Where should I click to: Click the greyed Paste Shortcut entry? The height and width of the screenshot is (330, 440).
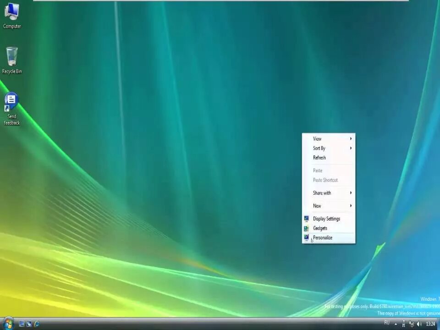[329, 180]
